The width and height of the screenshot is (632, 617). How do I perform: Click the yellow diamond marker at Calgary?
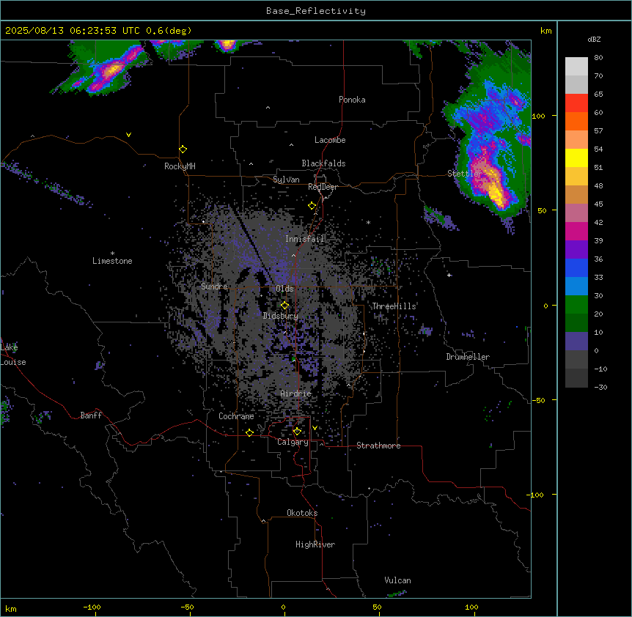pyautogui.click(x=297, y=432)
